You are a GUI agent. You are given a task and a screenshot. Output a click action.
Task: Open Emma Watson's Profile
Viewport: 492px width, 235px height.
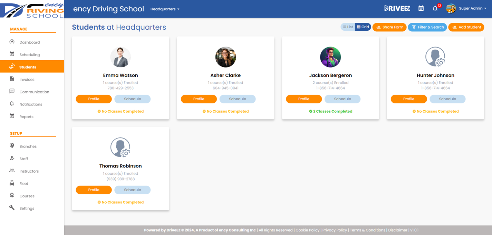point(94,99)
